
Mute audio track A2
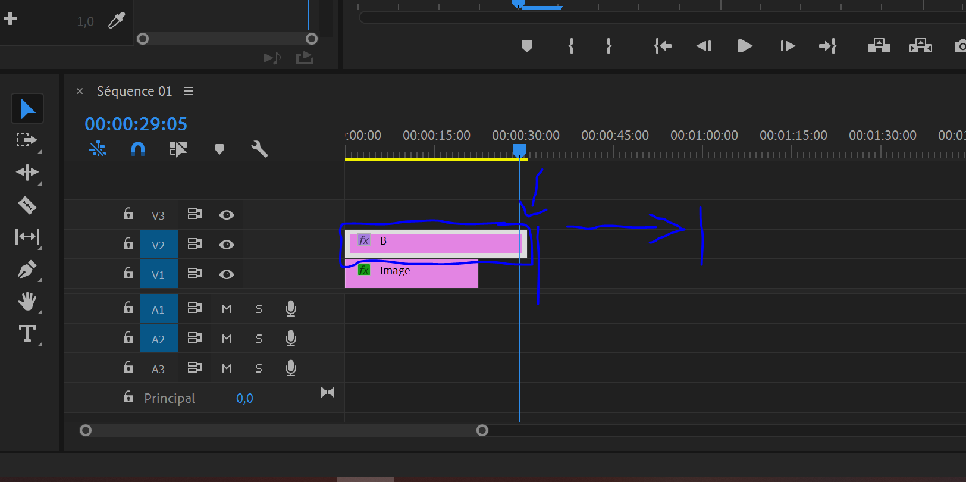tap(227, 339)
